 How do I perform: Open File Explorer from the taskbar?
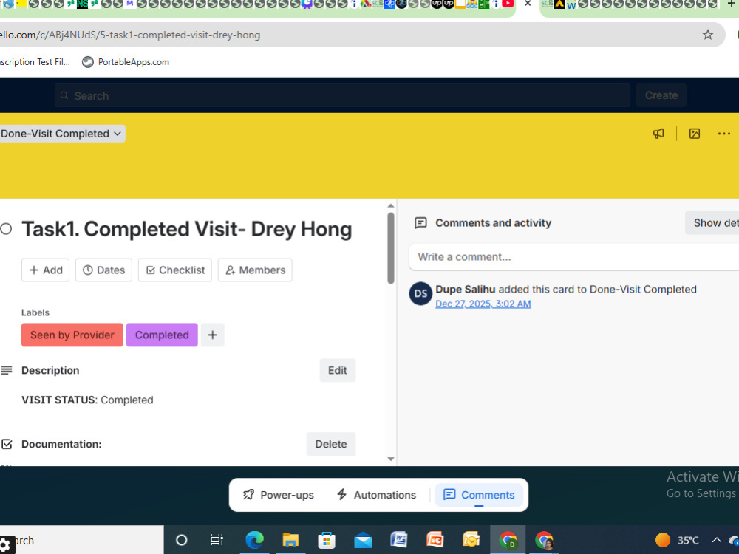(x=290, y=540)
